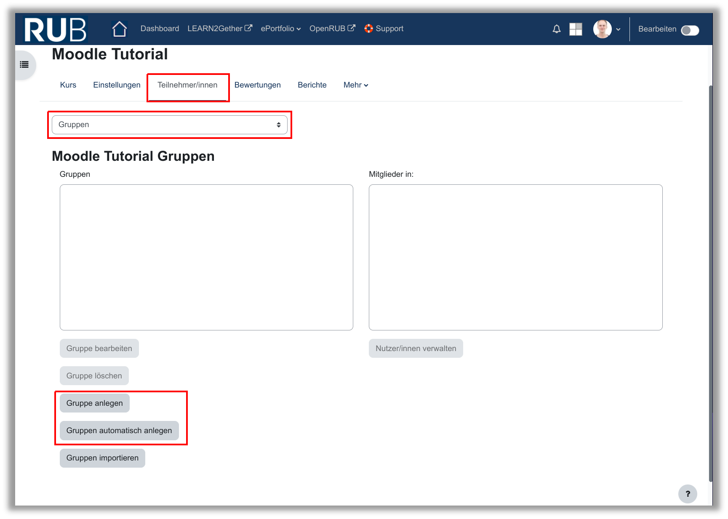
Task: Toggle Bearbeiten edit mode switch
Action: pyautogui.click(x=690, y=30)
